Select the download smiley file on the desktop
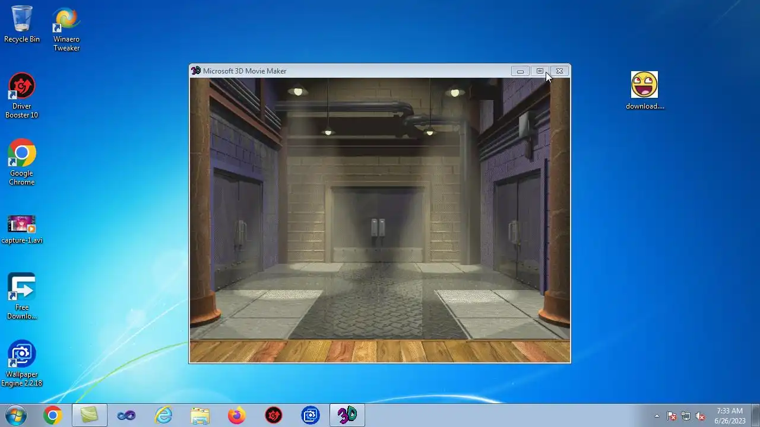This screenshot has height=427, width=760. pyautogui.click(x=645, y=91)
